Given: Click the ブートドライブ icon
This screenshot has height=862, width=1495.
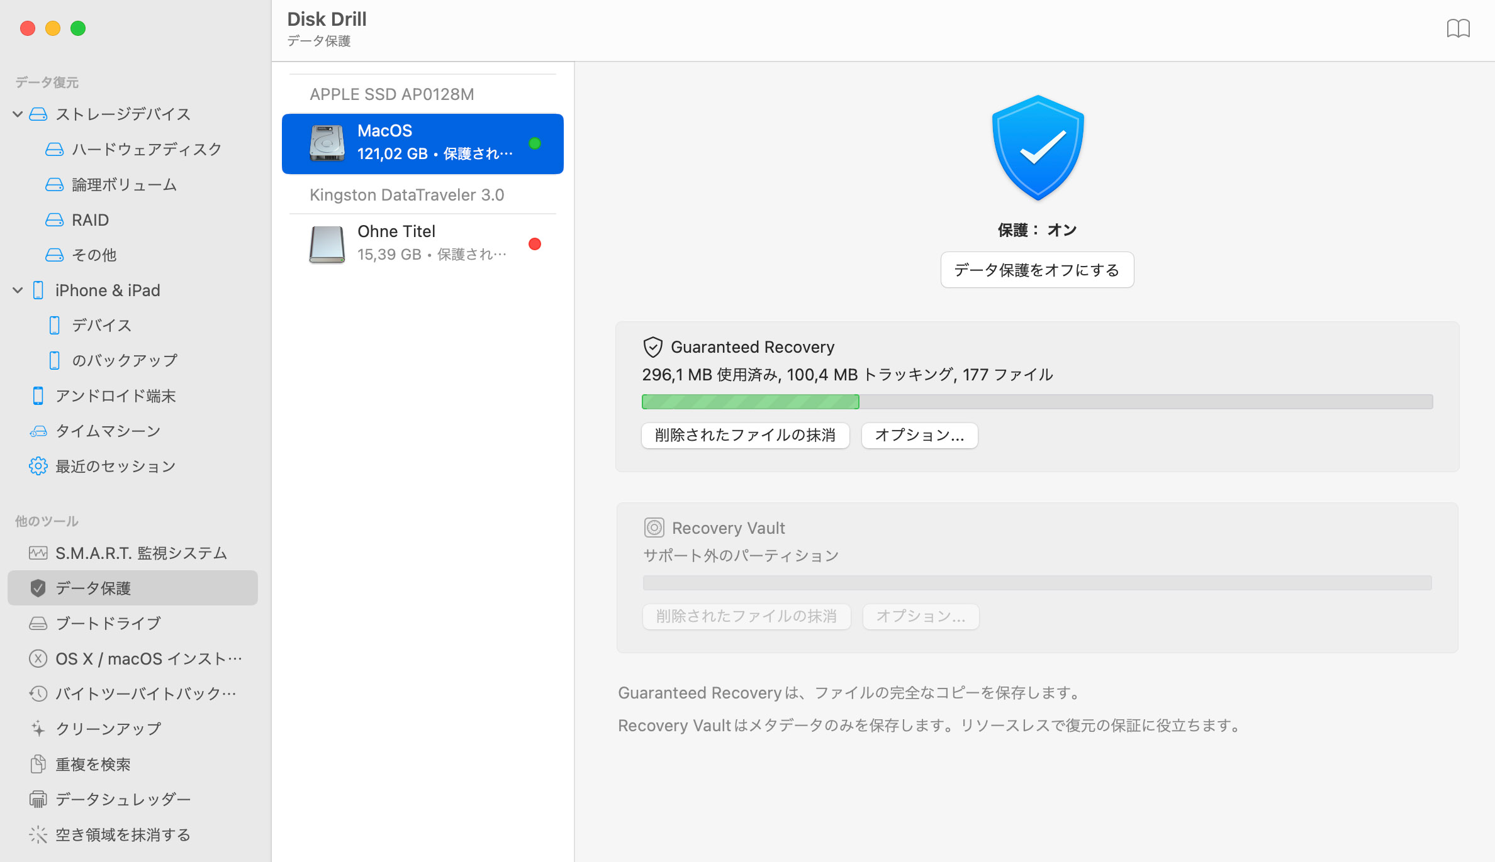Looking at the screenshot, I should 37,623.
